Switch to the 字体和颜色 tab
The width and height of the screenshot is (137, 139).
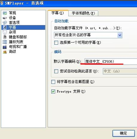point(83,13)
